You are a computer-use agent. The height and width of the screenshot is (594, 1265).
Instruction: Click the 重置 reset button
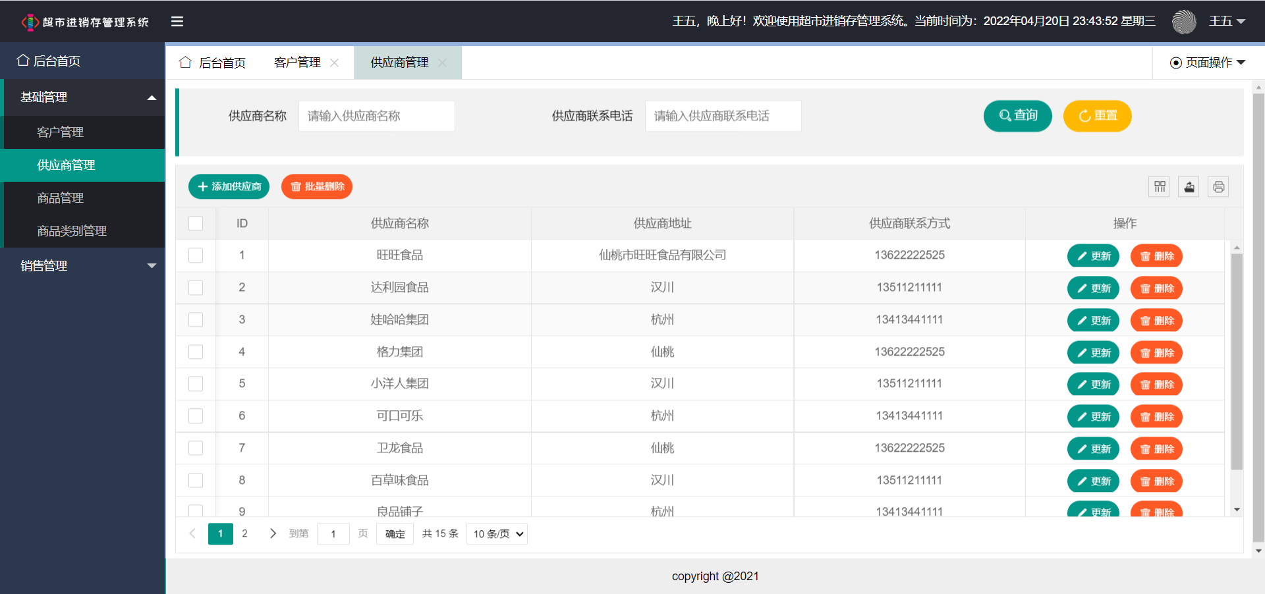tap(1097, 116)
